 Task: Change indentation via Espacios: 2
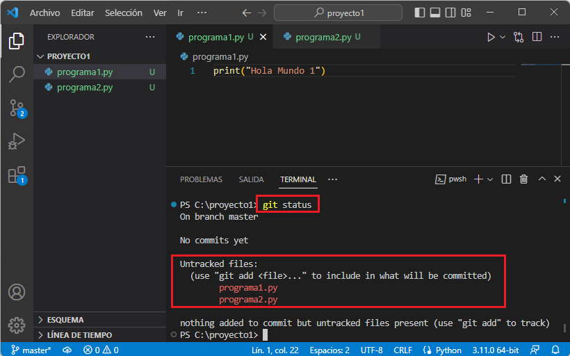329,350
